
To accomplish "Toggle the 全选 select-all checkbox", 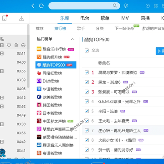I will [x=87, y=51].
